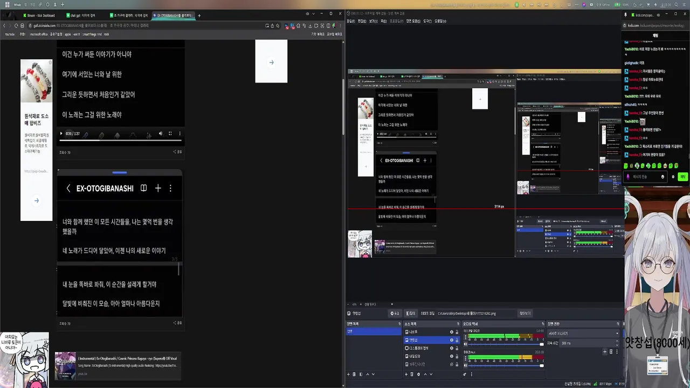The image size is (690, 388).
Task: Pop out the sources dock panel
Action: [458, 323]
